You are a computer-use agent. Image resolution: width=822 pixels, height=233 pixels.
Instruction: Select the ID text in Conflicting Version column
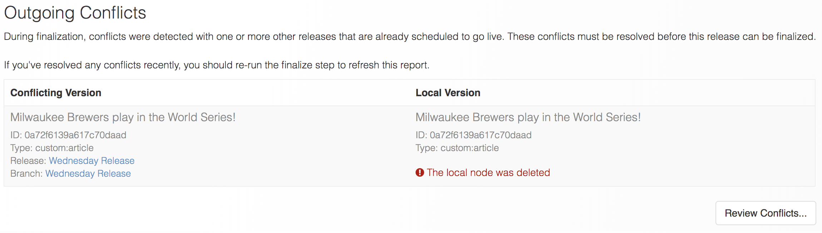(68, 135)
